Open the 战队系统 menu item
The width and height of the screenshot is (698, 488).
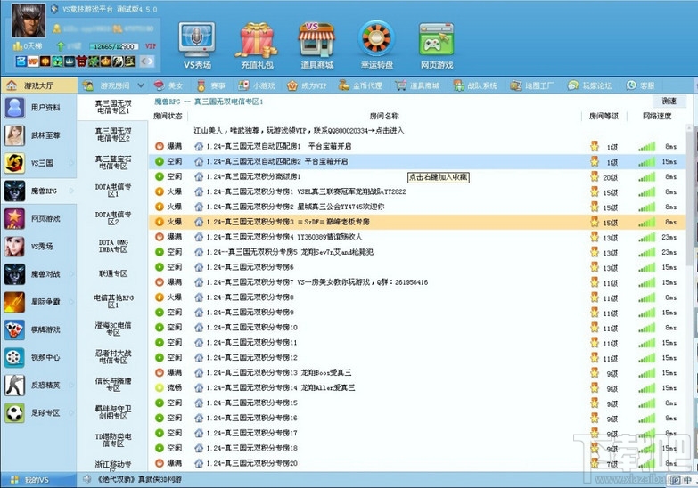point(475,85)
